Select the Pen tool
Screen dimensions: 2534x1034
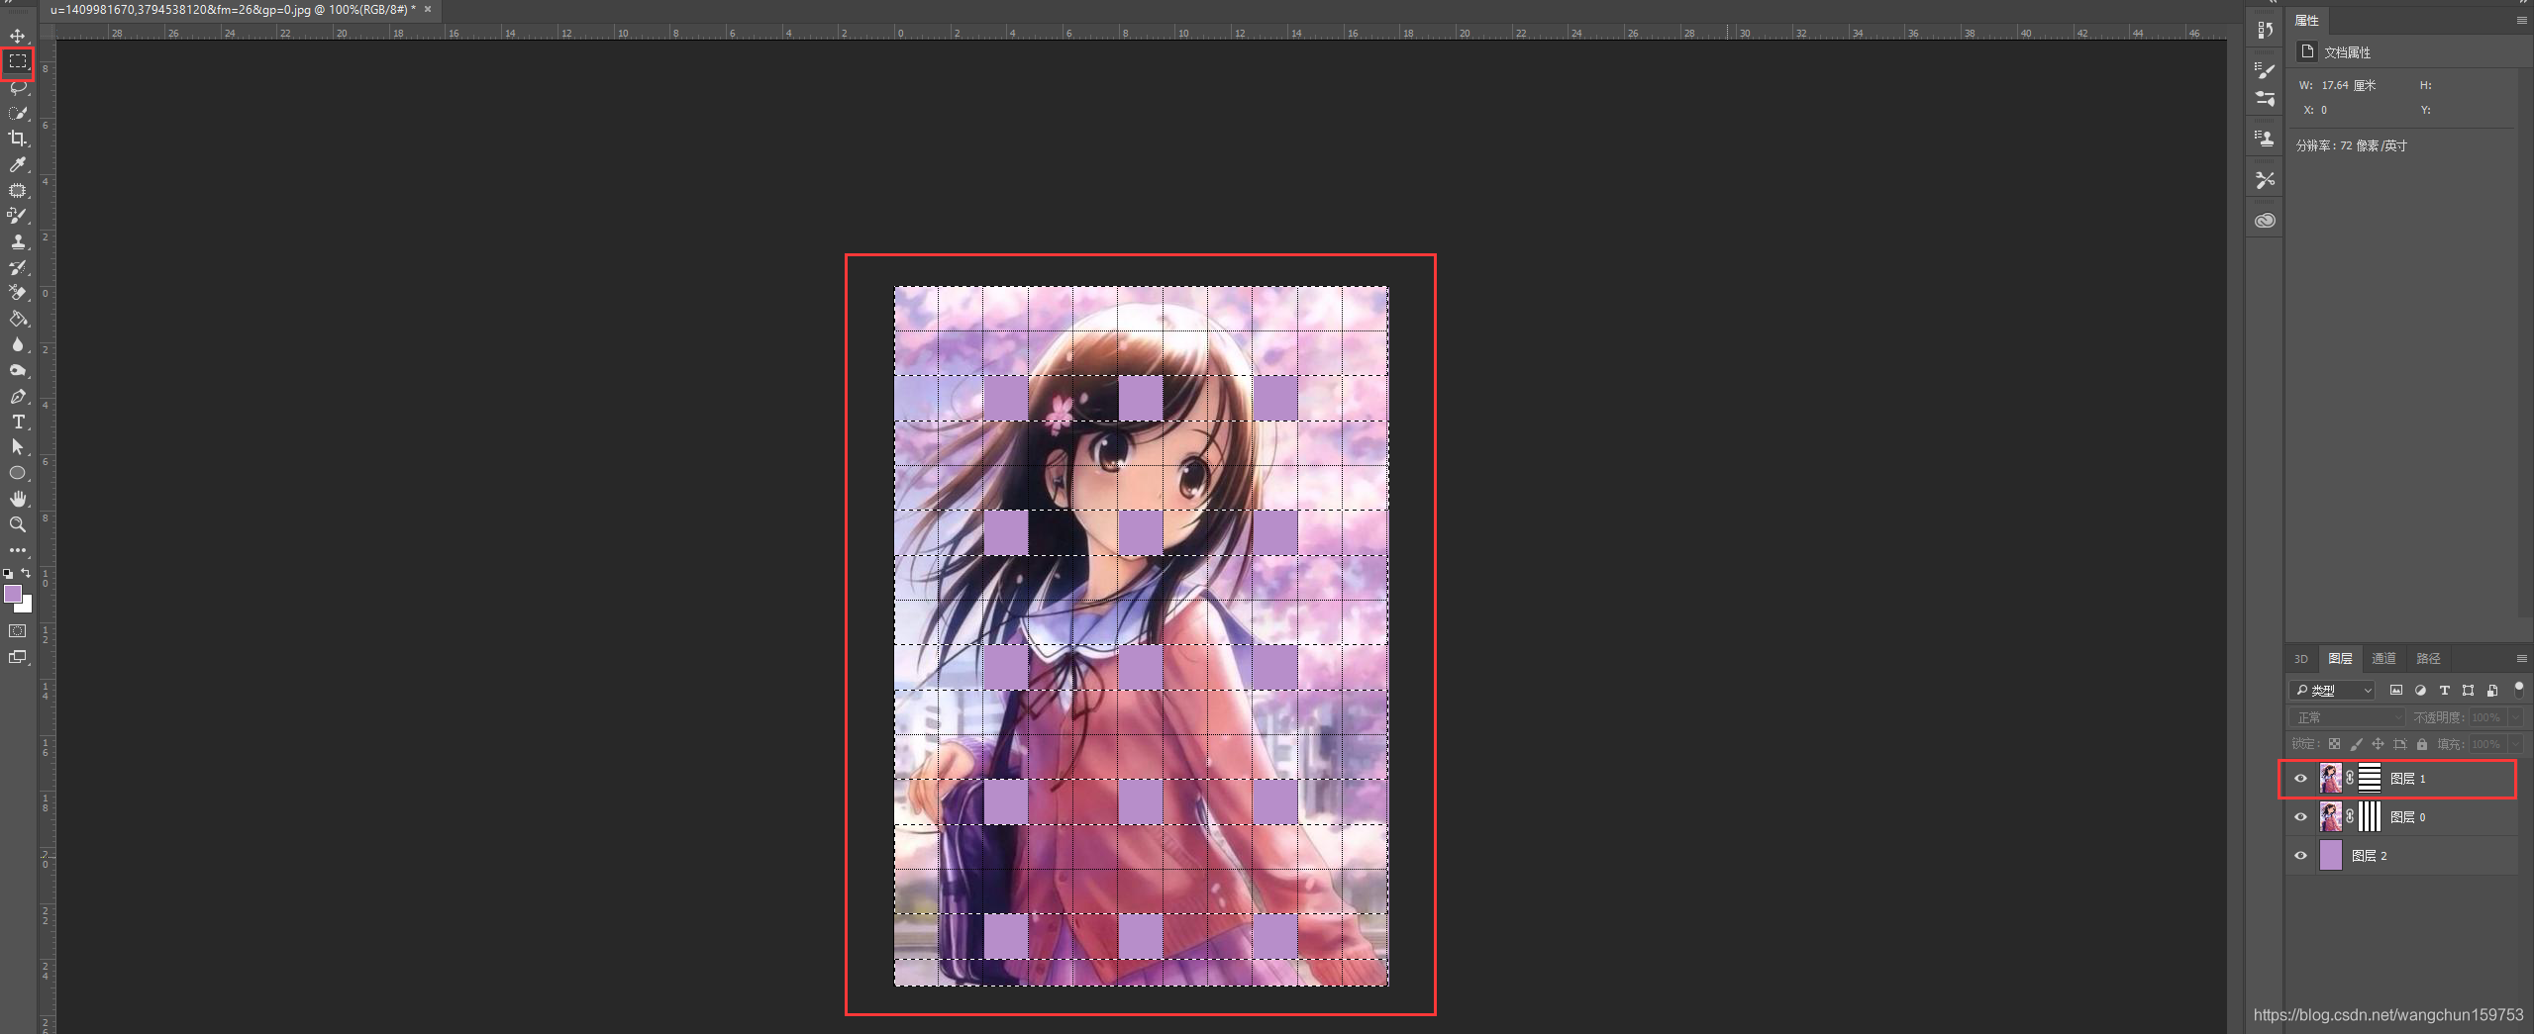[18, 396]
